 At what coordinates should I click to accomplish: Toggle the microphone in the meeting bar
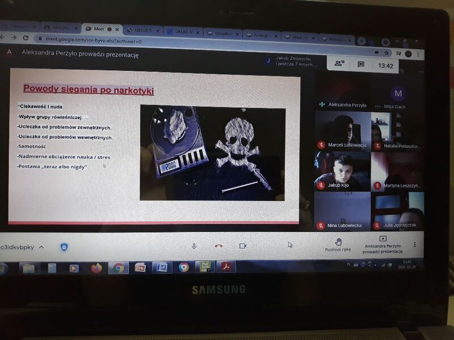pyautogui.click(x=194, y=246)
